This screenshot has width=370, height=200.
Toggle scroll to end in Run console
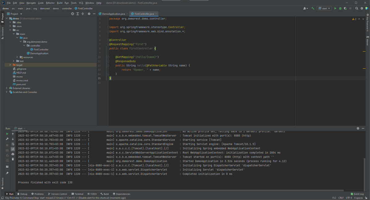pyautogui.click(x=13, y=149)
